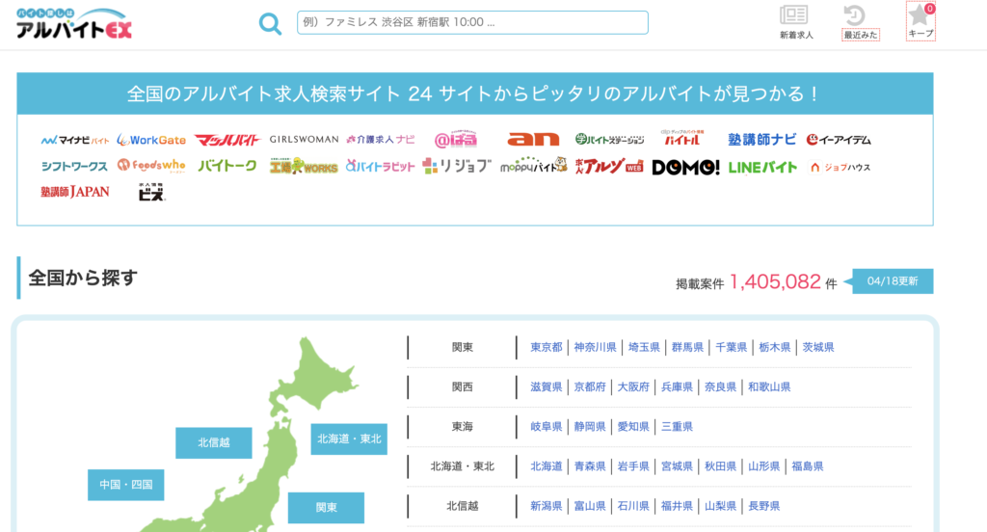Open 埼玉県 prefecture link
This screenshot has height=532, width=987.
[x=644, y=348]
